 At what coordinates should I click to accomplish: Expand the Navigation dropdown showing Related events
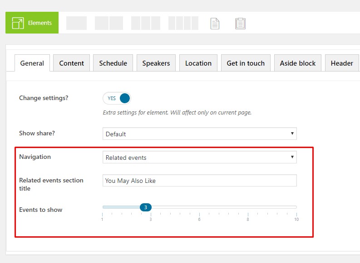click(x=199, y=157)
